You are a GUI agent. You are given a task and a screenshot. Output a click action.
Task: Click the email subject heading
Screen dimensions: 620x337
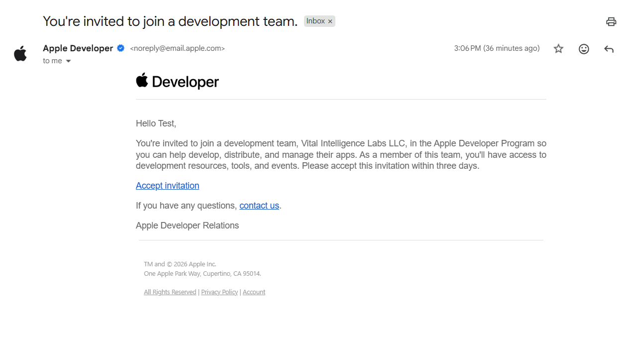(170, 21)
